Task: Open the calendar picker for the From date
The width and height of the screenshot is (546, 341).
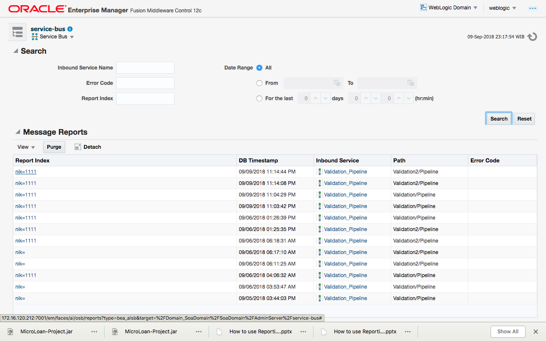Action: [337, 83]
